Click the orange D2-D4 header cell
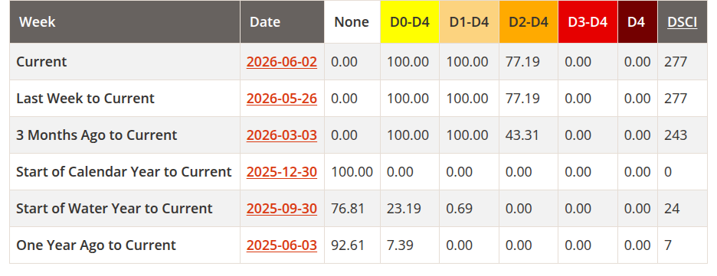The image size is (717, 276). pos(529,22)
